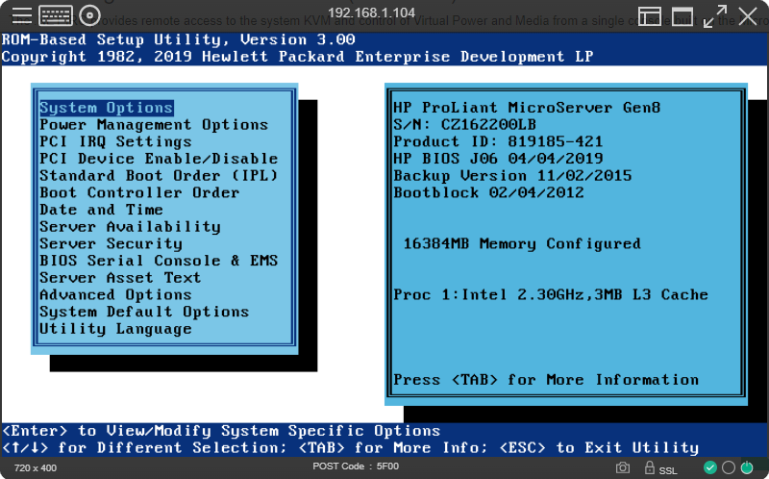Click the SSL padlock icon
Screen dimensions: 769x479
[x=650, y=467]
